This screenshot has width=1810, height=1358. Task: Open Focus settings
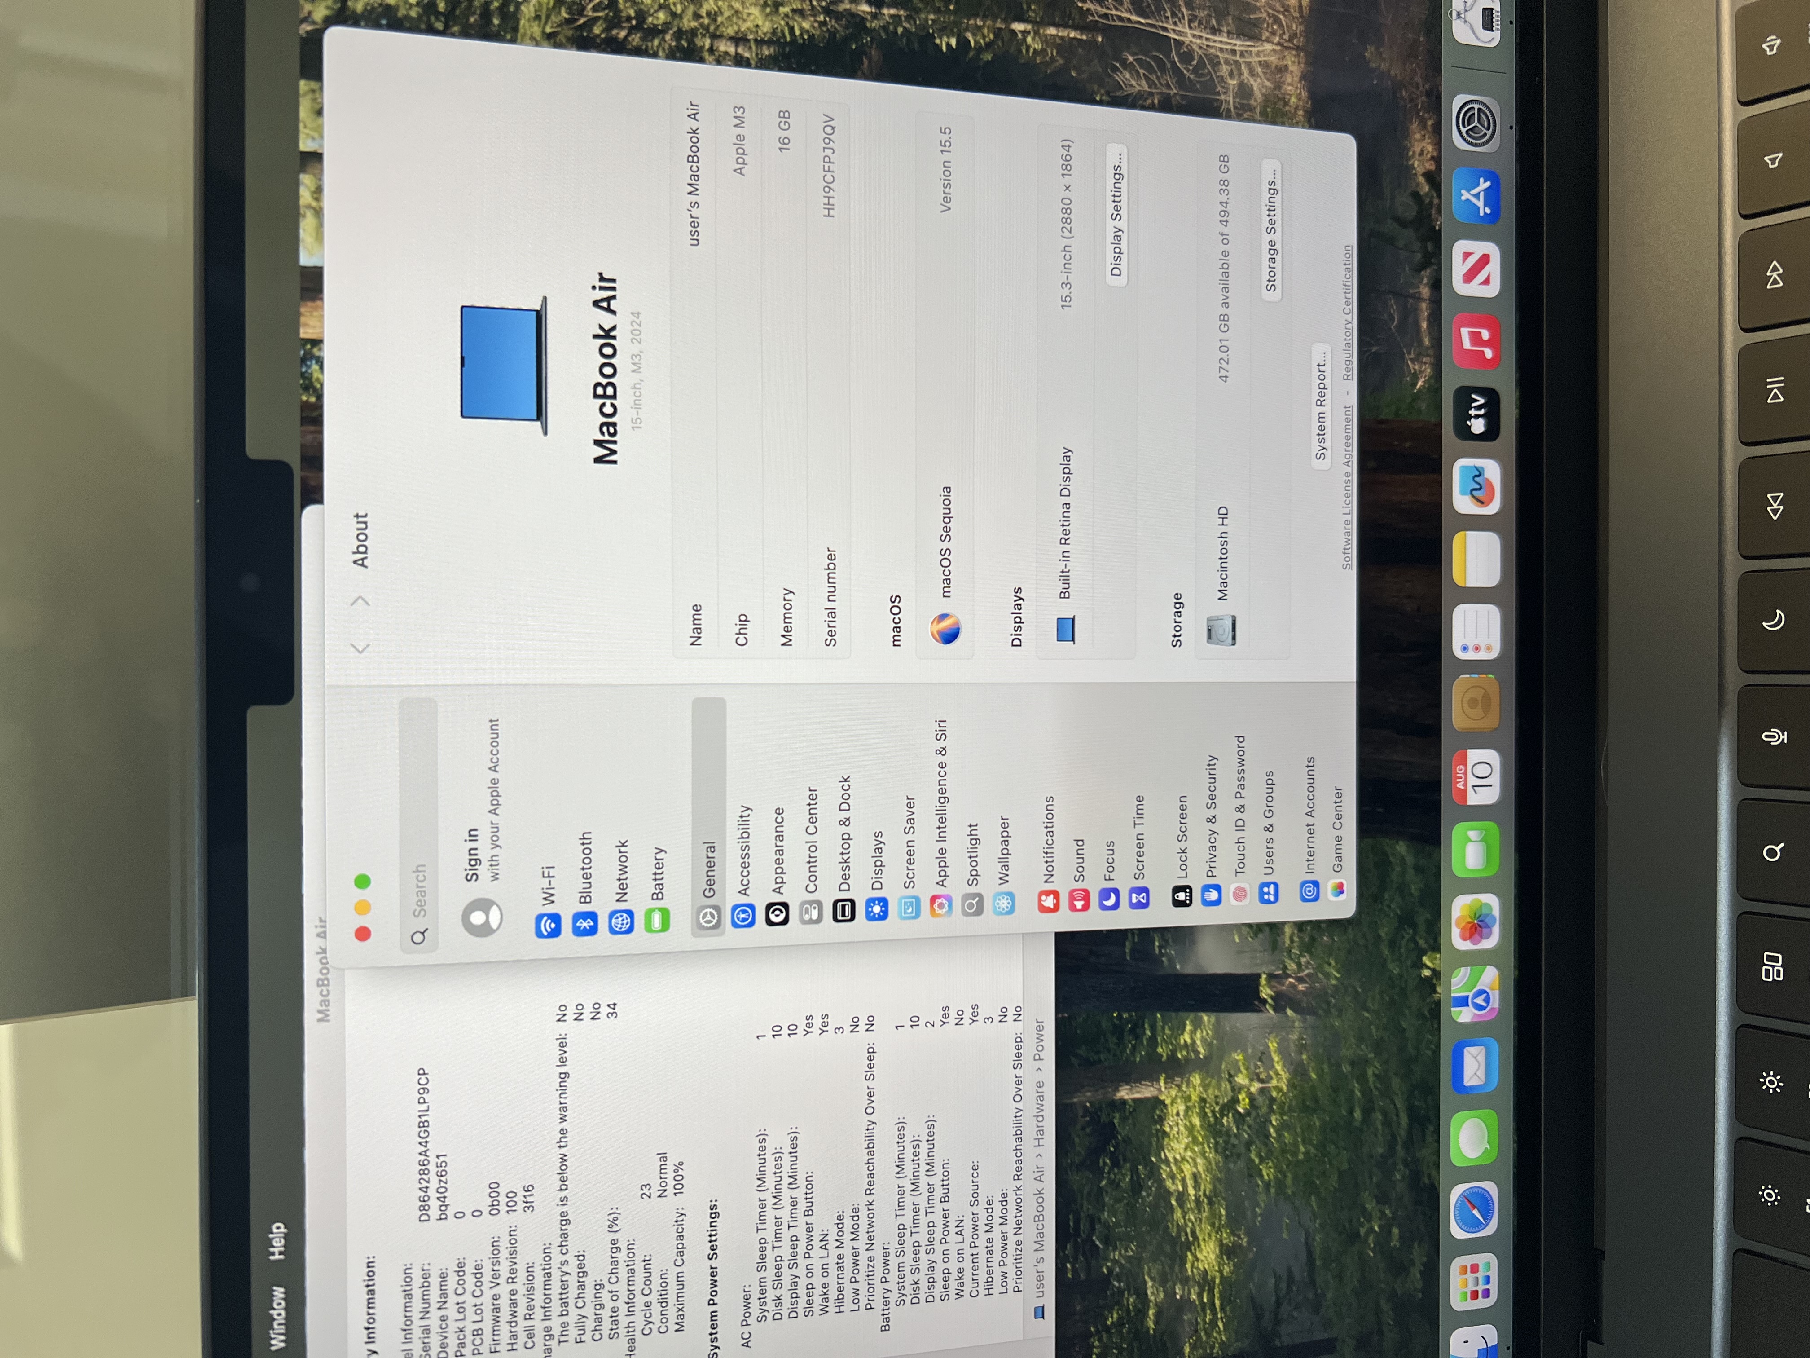[1108, 874]
